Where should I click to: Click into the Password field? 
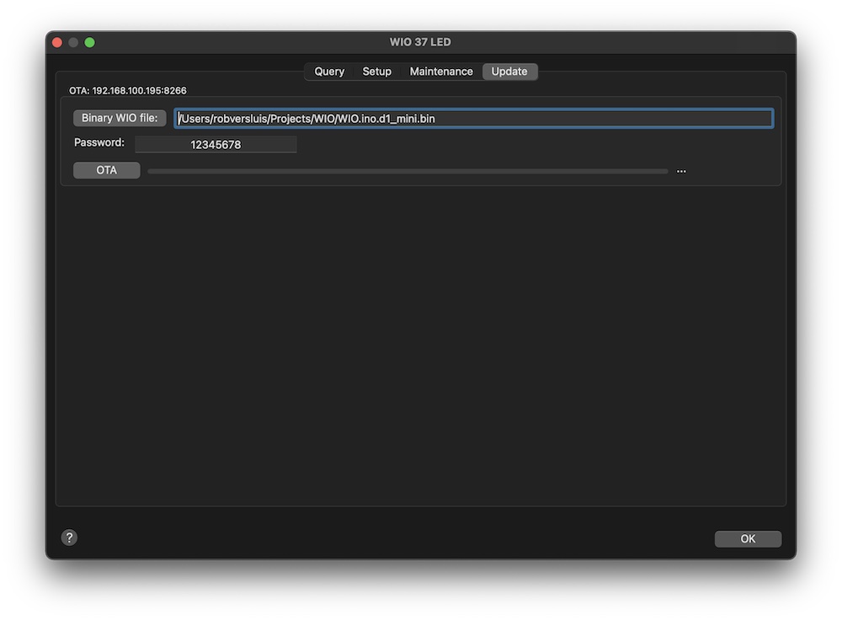click(216, 145)
